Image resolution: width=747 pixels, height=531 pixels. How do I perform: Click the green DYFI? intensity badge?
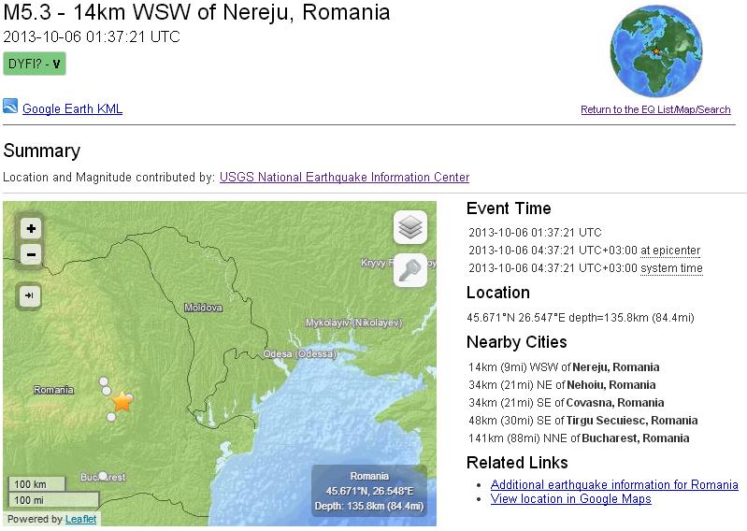[x=35, y=65]
